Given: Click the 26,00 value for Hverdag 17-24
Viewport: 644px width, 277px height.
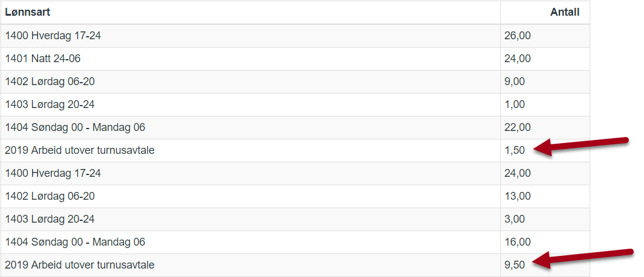Looking at the screenshot, I should 518,36.
